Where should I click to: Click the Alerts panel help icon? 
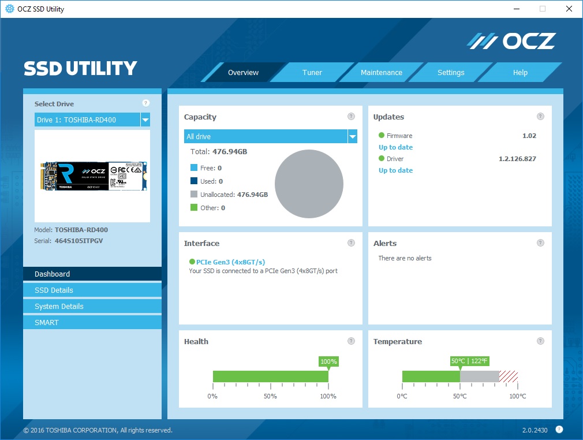[540, 243]
